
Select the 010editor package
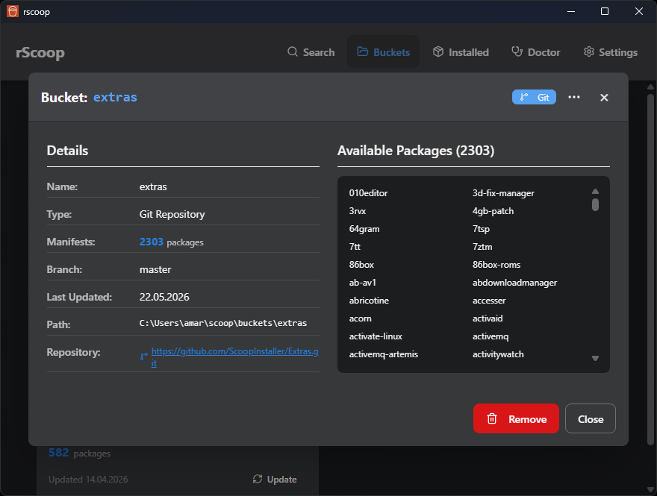[368, 193]
